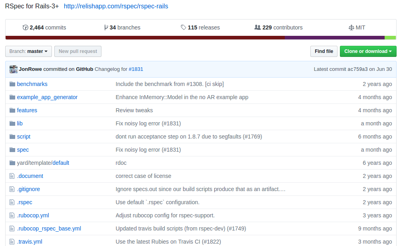The height and width of the screenshot is (246, 401).
Task: Click the contributors people icon
Action: [x=258, y=27]
